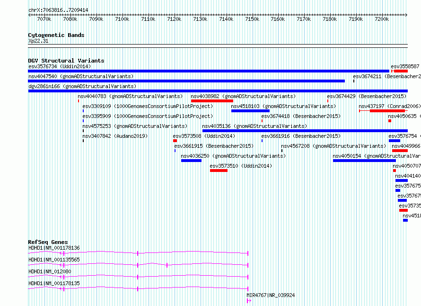Select the blue nsv4036250 variant bar
This screenshot has height=306, width=421.
tap(191, 161)
